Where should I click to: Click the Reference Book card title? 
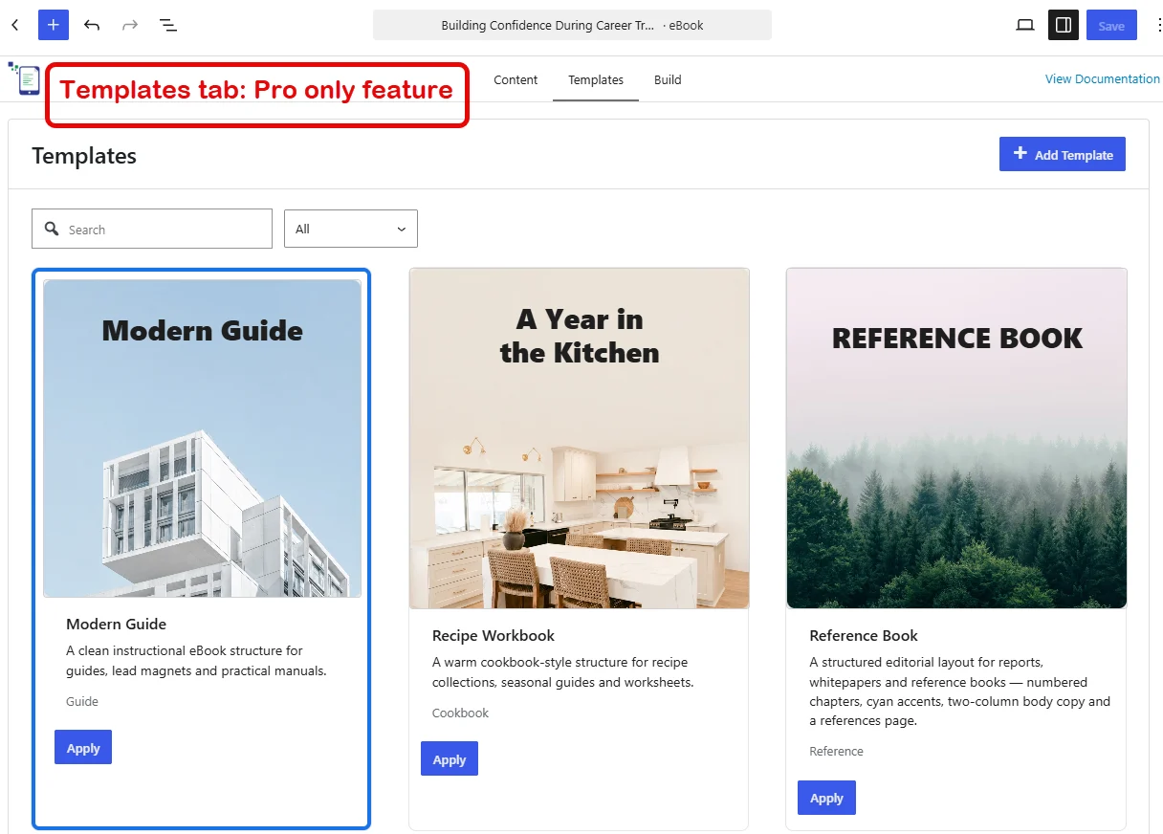[x=864, y=635]
